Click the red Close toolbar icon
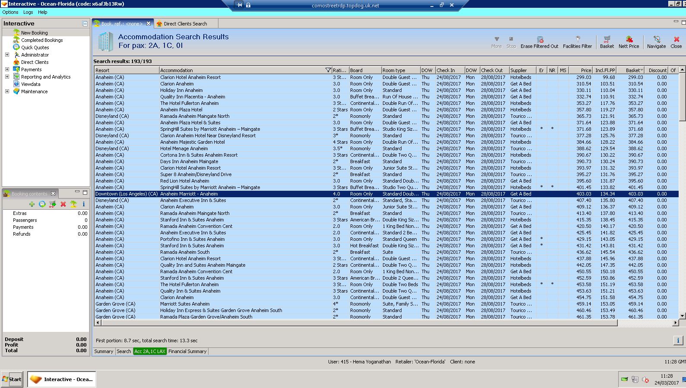Screen dimensions: 686x388 (x=677, y=39)
